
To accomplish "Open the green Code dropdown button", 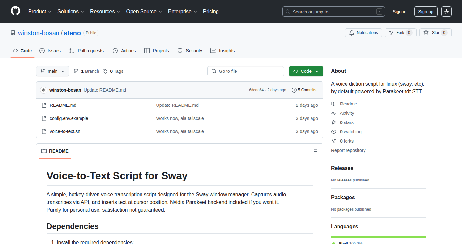I will [306, 71].
